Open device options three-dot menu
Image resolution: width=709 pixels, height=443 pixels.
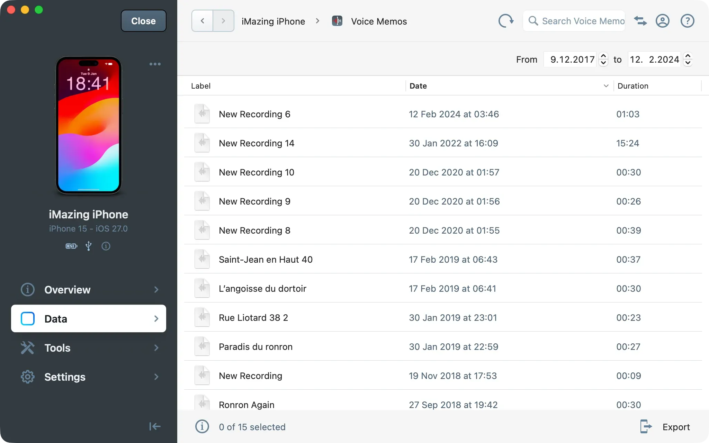pos(155,64)
